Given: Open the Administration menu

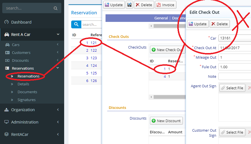Looking at the screenshot, I should [25, 122].
